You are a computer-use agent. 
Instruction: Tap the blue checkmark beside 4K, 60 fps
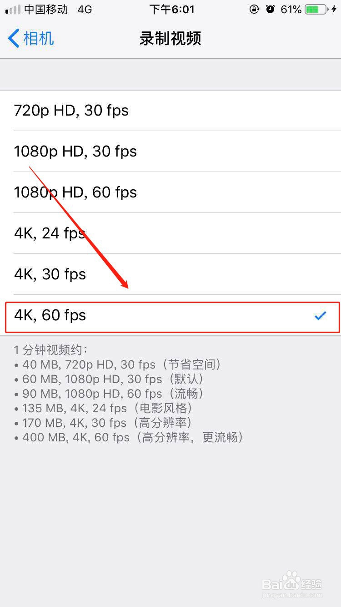click(x=321, y=315)
